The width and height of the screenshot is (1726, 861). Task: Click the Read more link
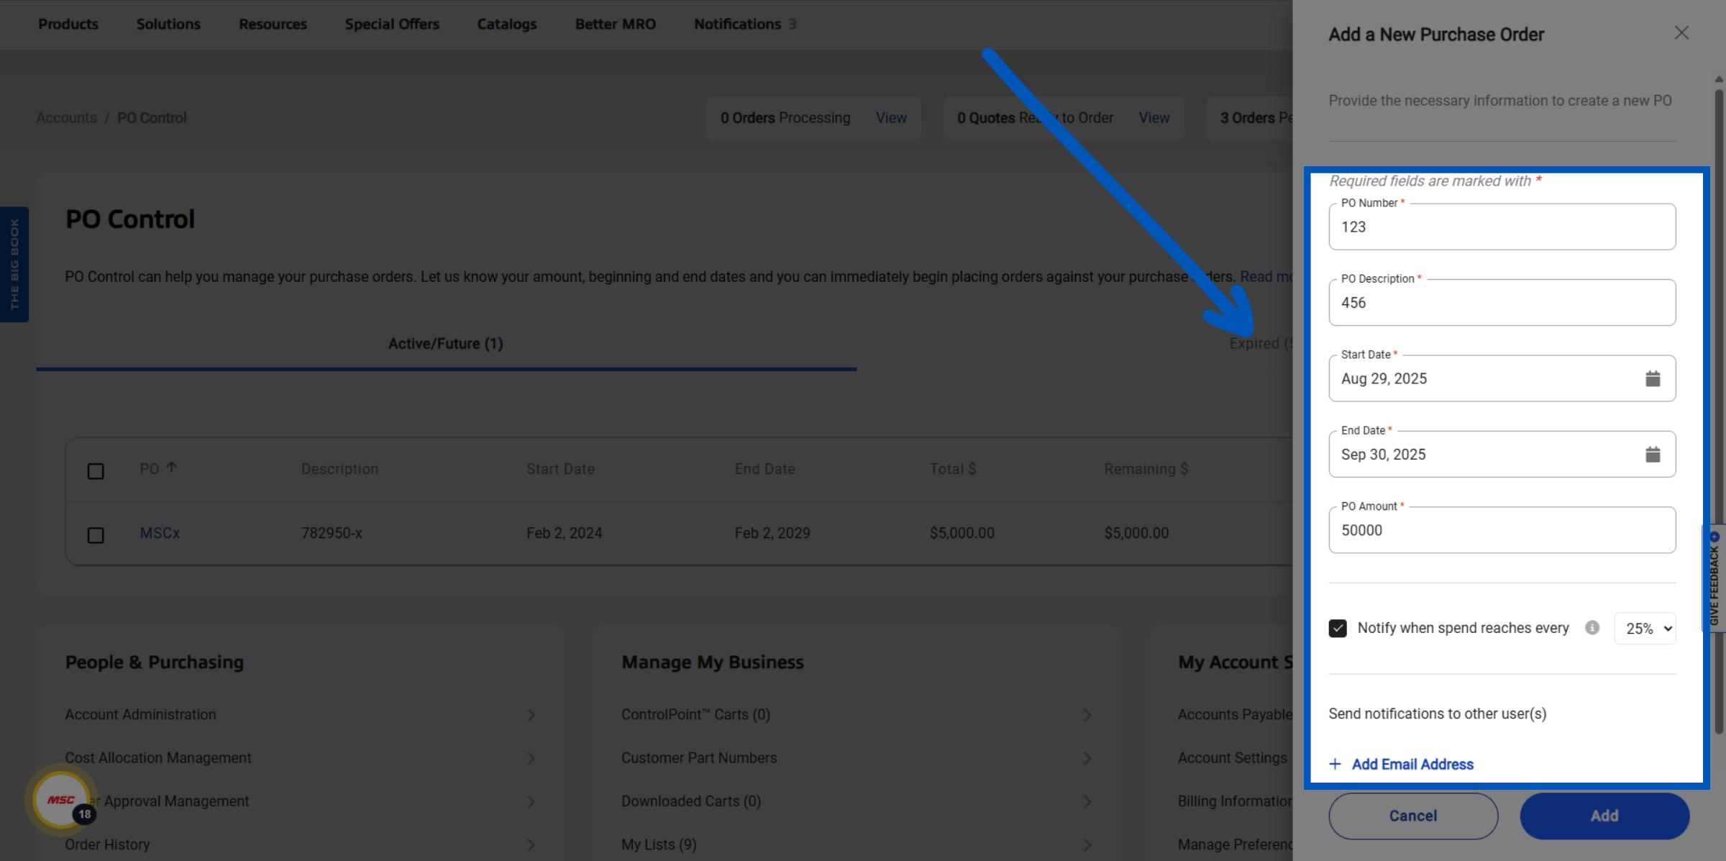tap(1266, 277)
